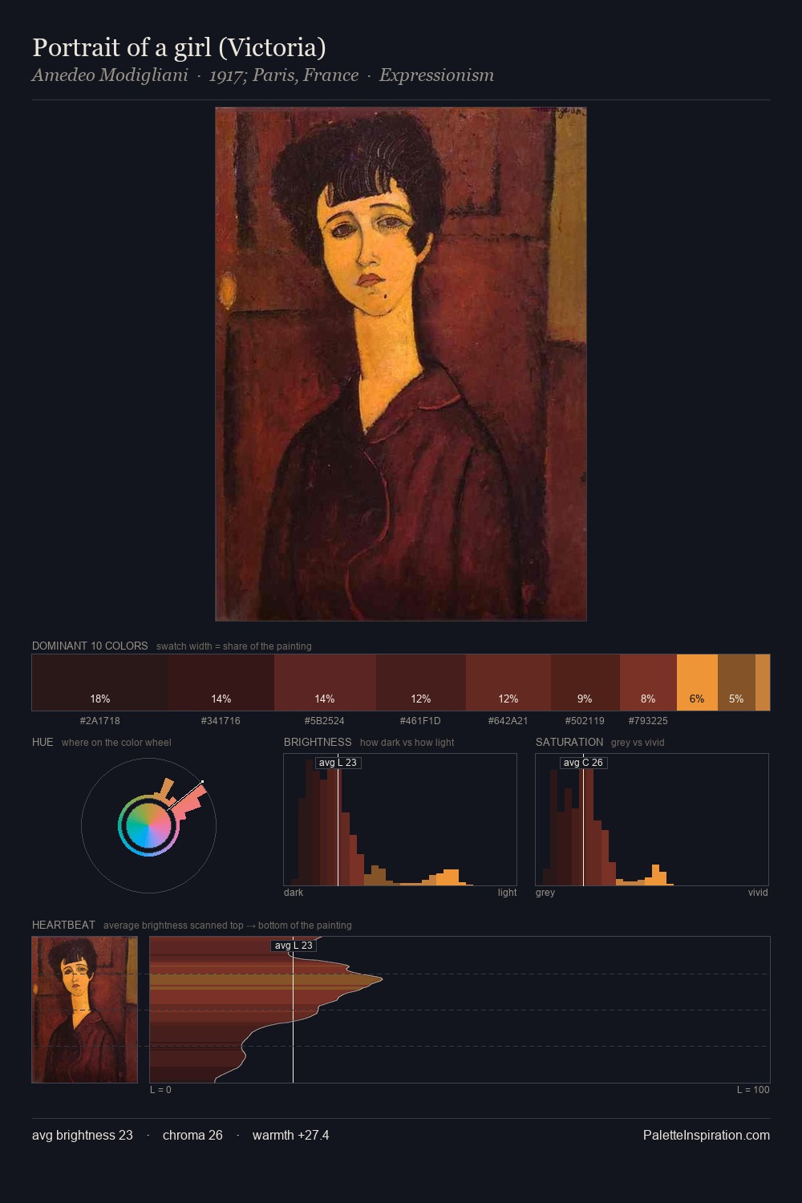Select the 18% swatch #2A1718
802x1203 pixels.
[100, 683]
